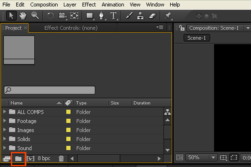Toggle Region of Interest in viewer
The width and height of the screenshot is (251, 167).
pos(234,157)
